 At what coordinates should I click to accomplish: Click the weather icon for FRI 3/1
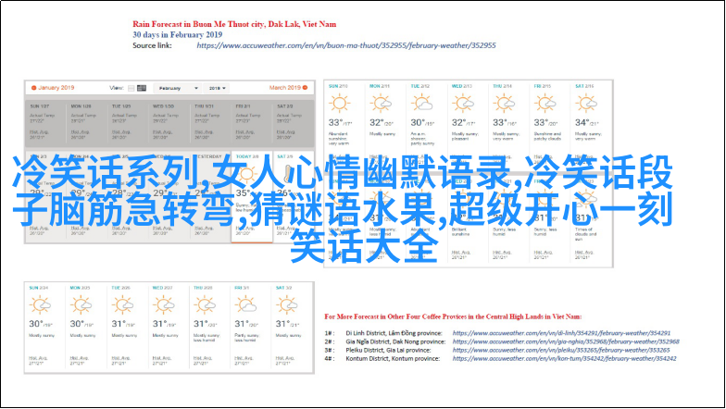(247, 305)
